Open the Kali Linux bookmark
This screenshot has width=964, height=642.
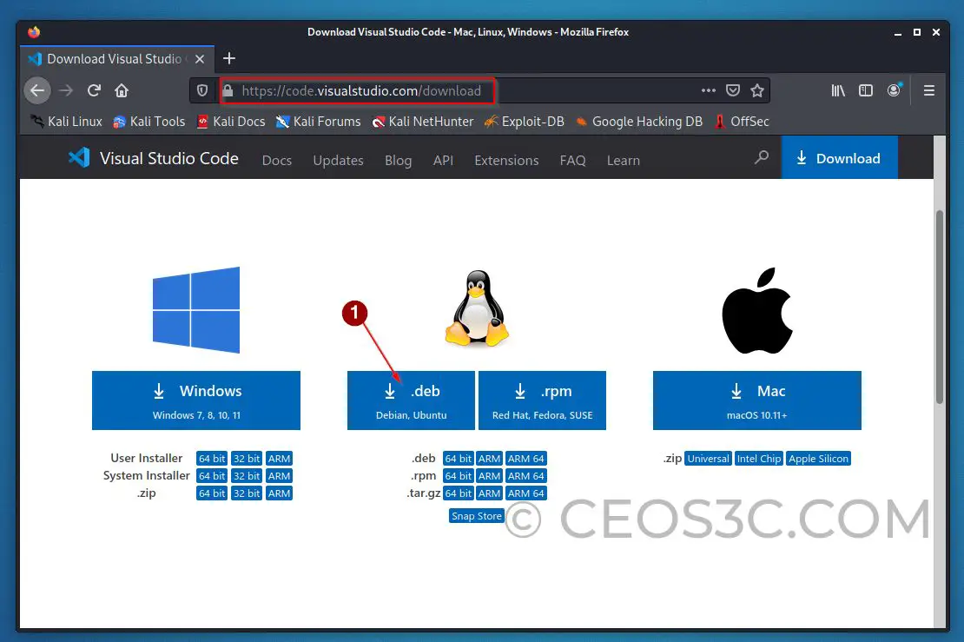(66, 121)
